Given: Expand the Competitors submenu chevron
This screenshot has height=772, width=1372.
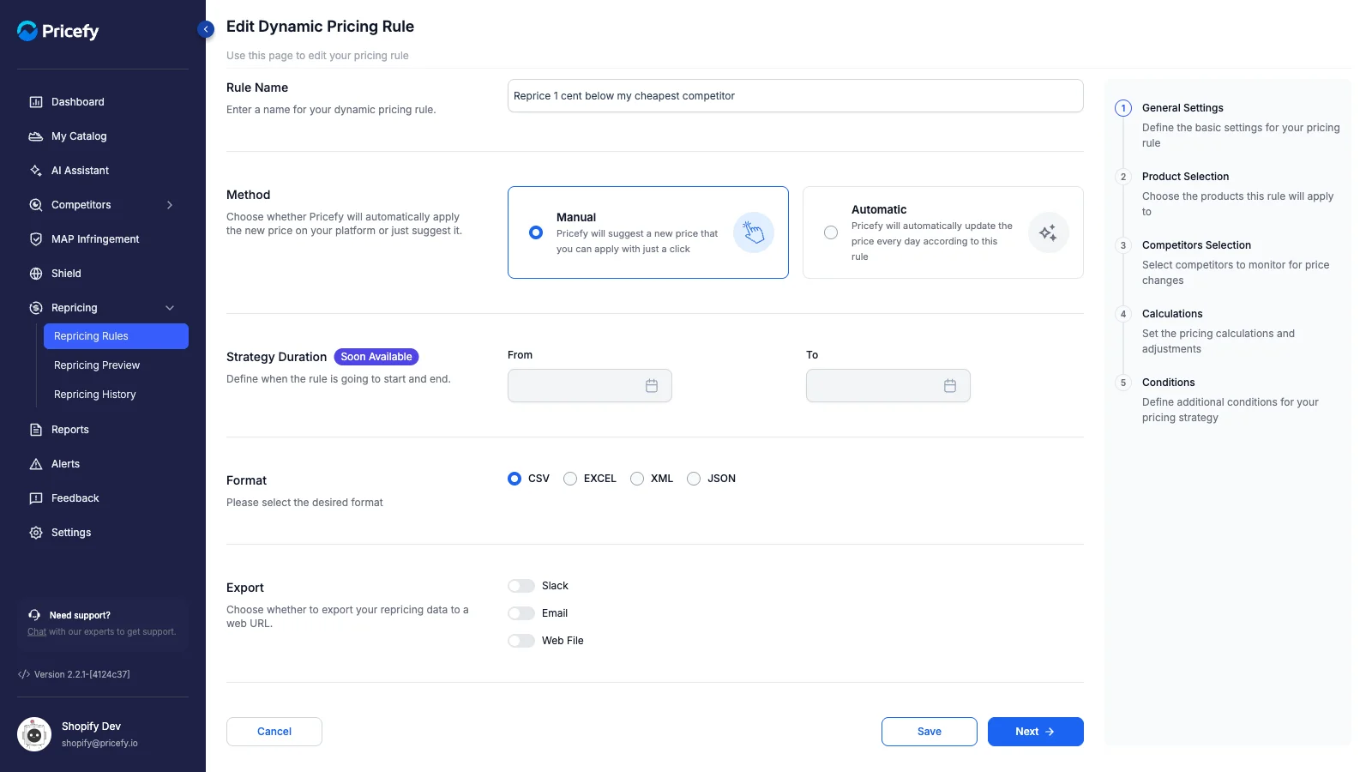Looking at the screenshot, I should [170, 205].
